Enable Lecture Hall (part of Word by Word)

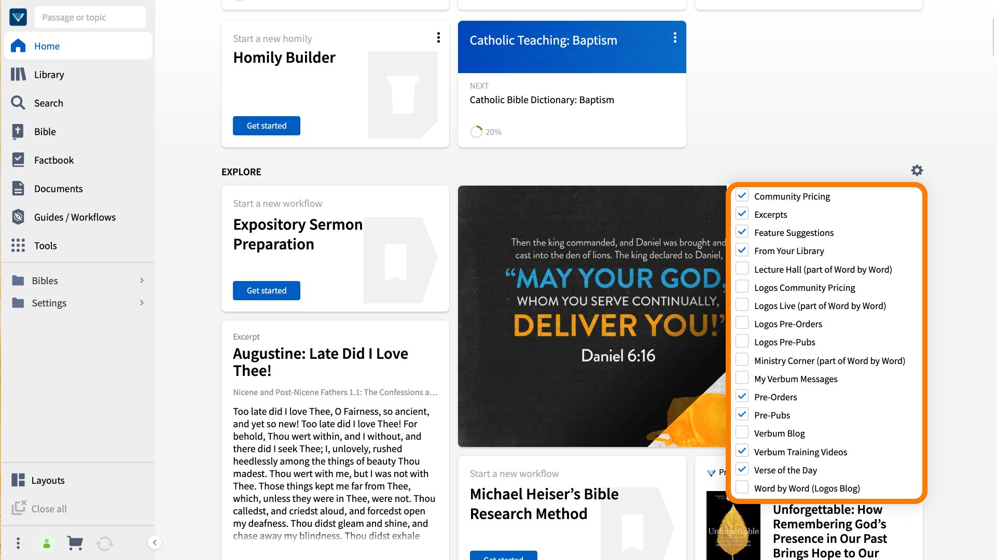(x=742, y=269)
